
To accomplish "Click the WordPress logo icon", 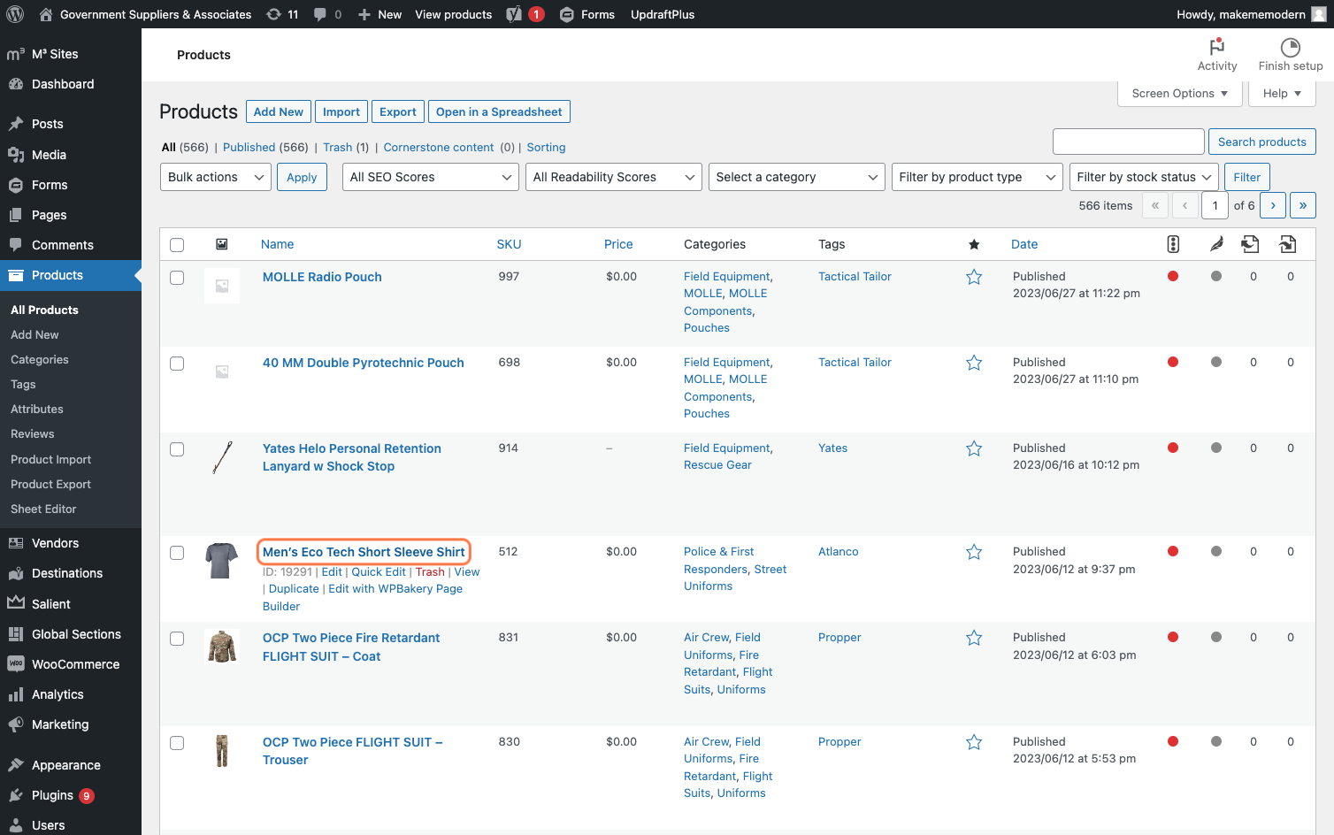I will coord(15,14).
